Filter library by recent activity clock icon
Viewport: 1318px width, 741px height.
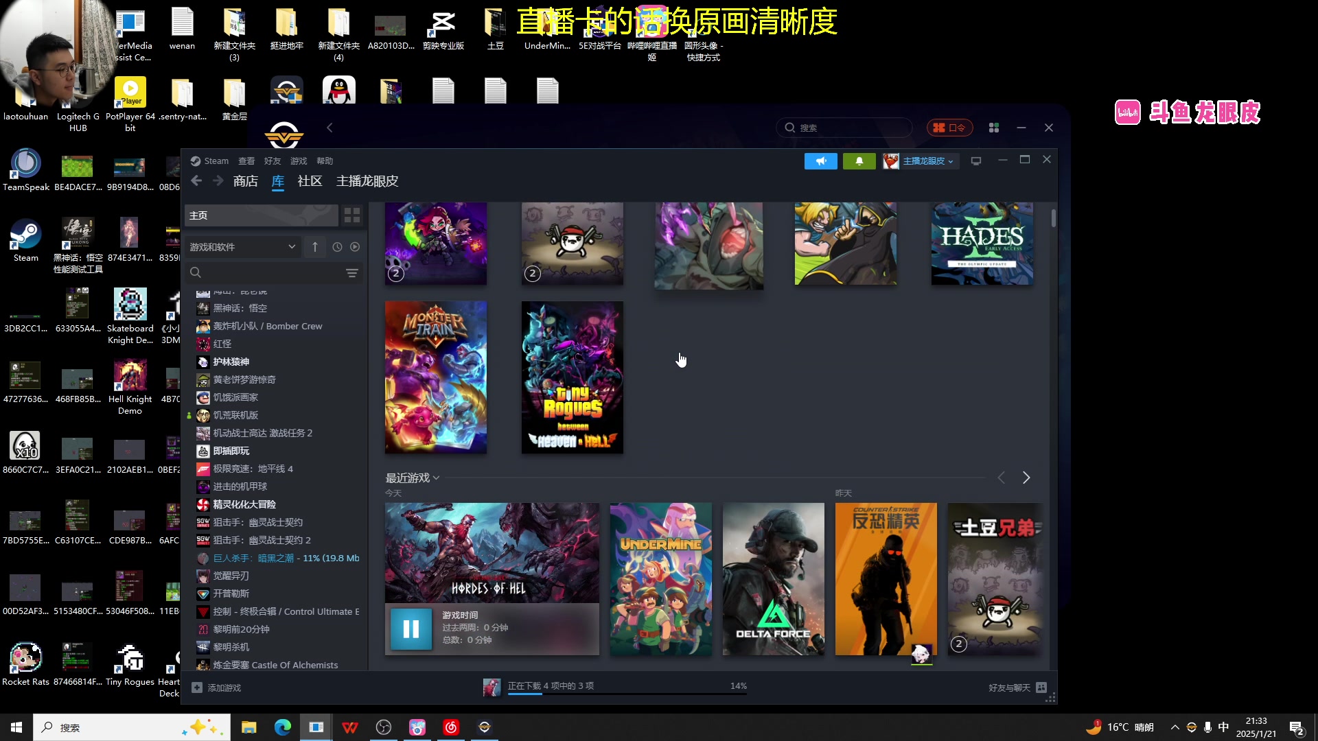coord(337,247)
